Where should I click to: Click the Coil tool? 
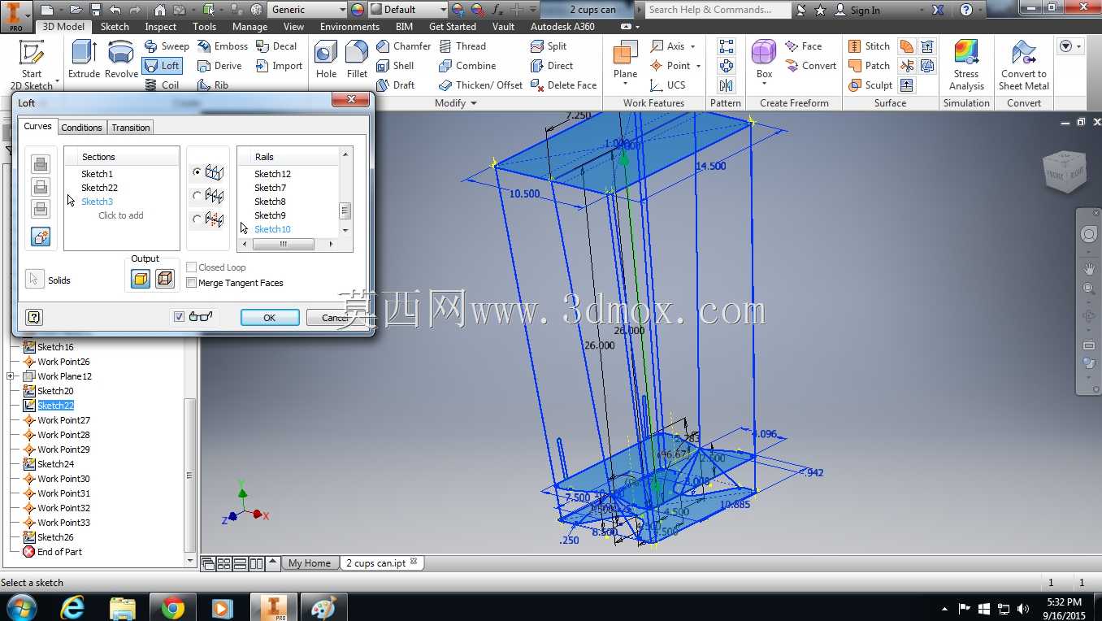pyautogui.click(x=162, y=85)
